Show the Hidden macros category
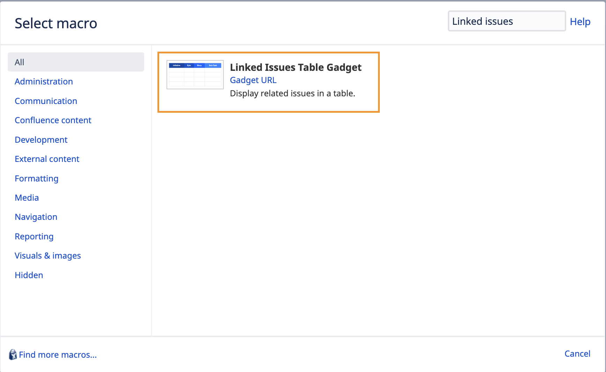 click(x=29, y=275)
